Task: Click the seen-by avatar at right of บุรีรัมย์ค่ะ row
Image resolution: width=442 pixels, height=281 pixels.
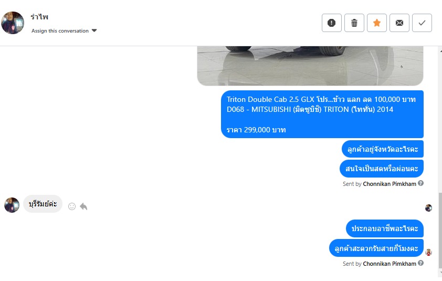Action: 428,208
